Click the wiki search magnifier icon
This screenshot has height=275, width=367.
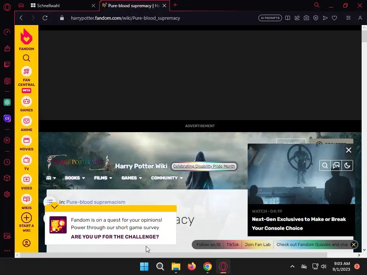point(325,165)
